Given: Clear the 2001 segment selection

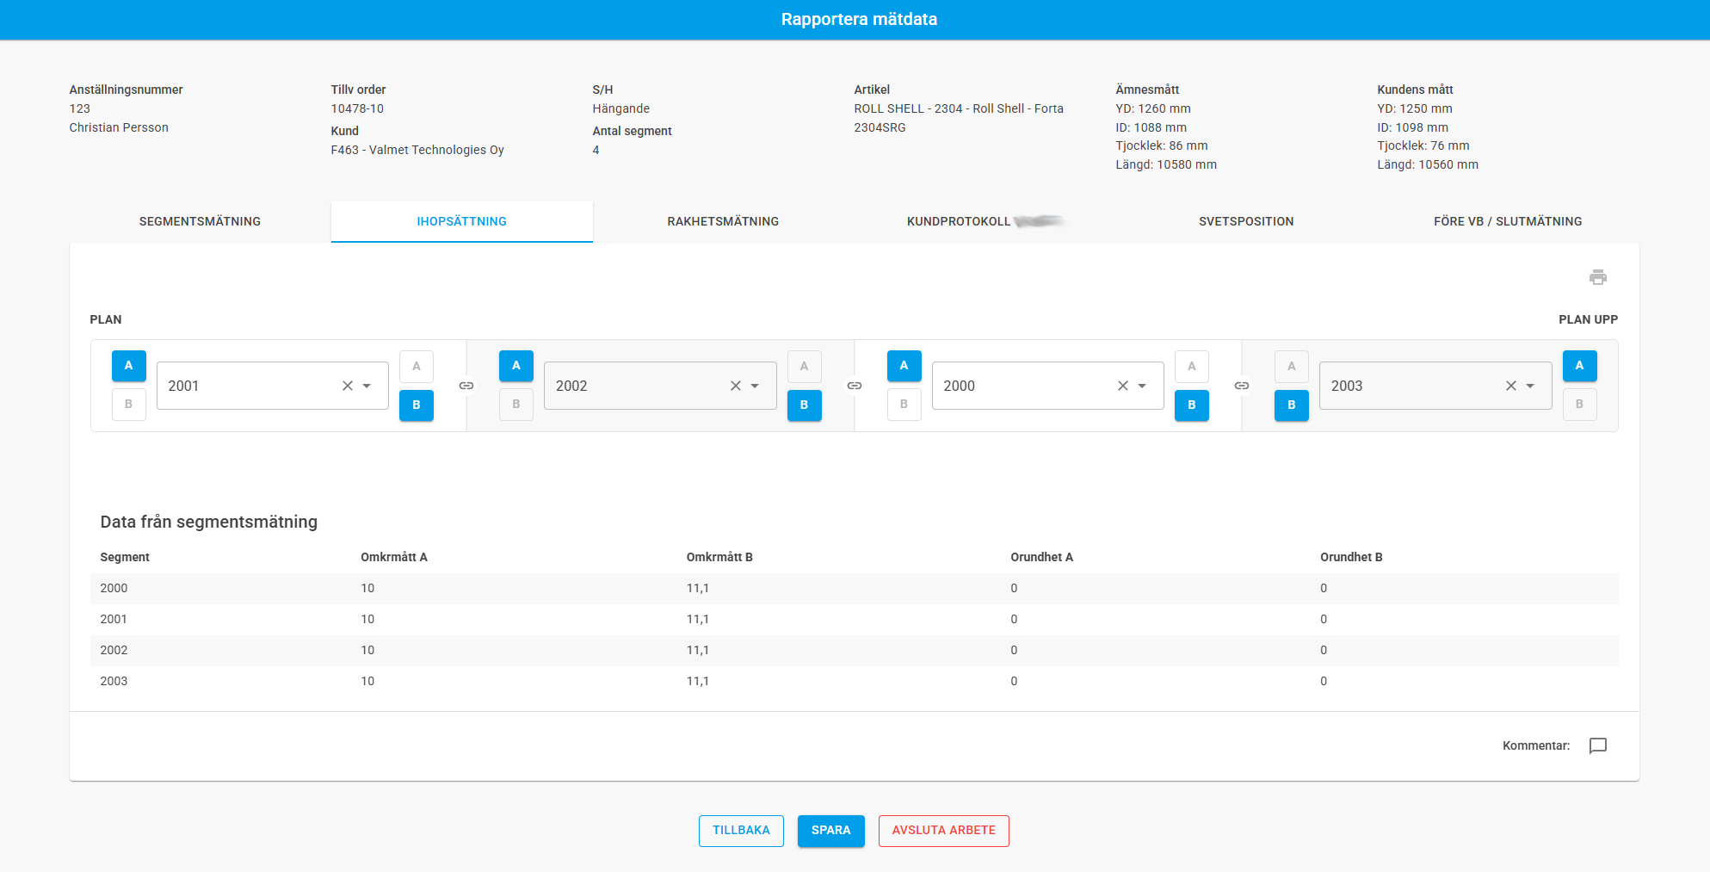Looking at the screenshot, I should [x=348, y=386].
